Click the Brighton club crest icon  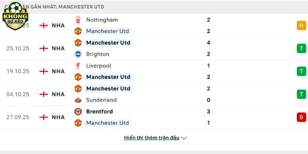click(78, 54)
